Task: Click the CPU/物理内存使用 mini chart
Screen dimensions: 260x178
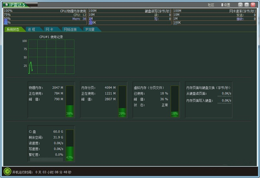Action: [x=45, y=17]
